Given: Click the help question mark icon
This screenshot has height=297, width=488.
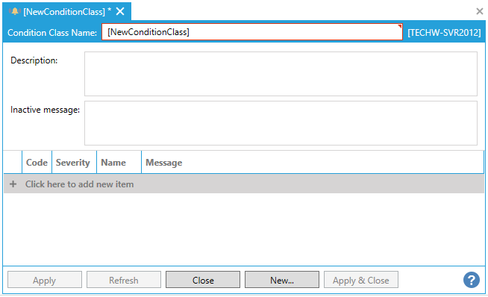Looking at the screenshot, I should (x=472, y=280).
